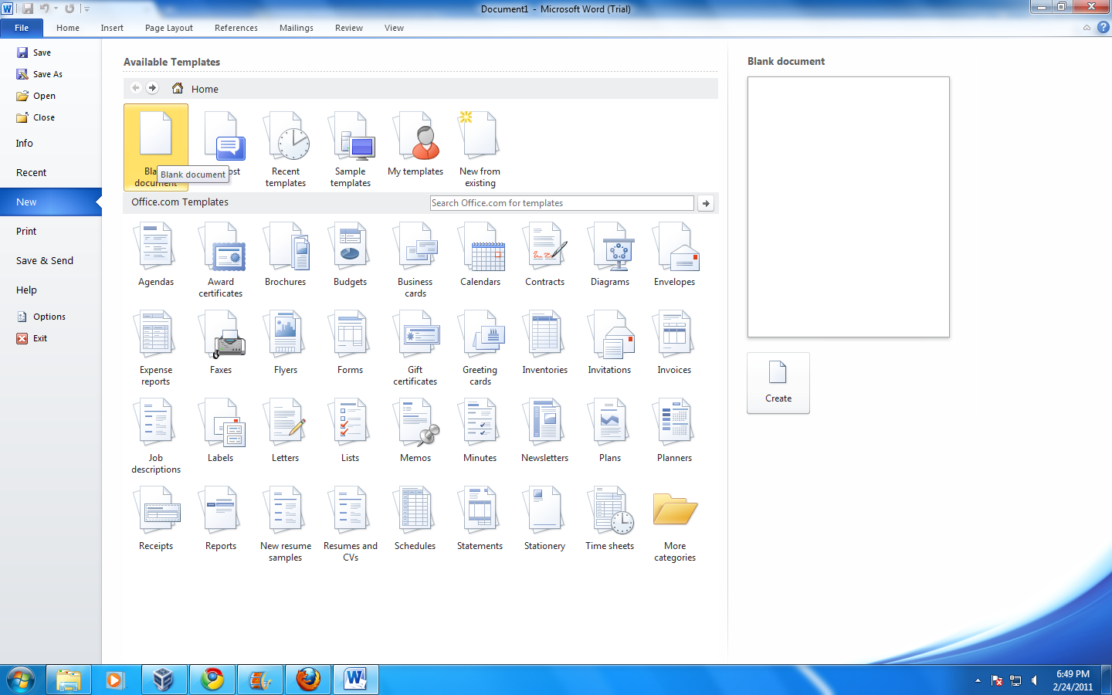
Task: Open New resume samples templates
Action: coord(286,524)
